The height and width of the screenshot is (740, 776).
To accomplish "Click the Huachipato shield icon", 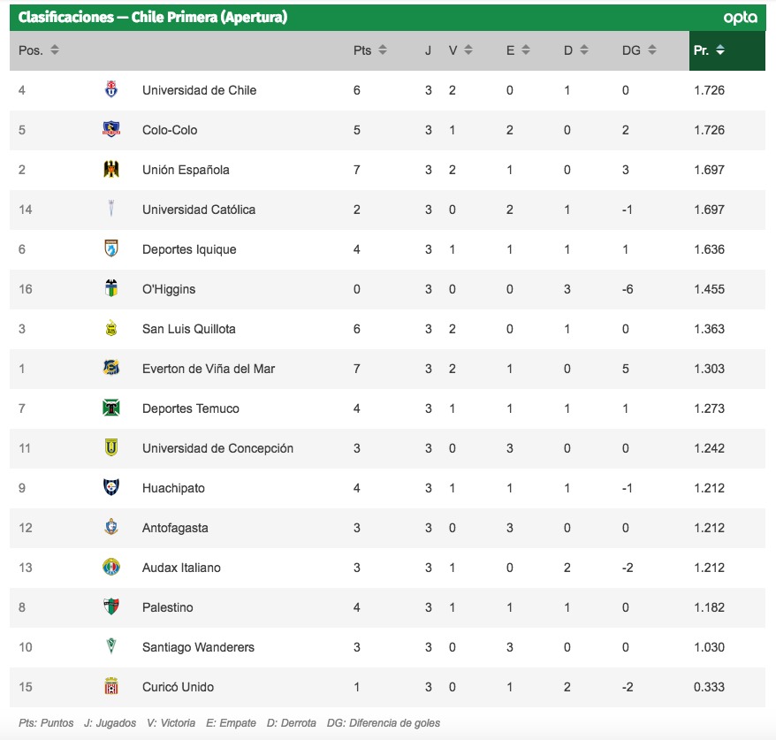I will click(111, 487).
